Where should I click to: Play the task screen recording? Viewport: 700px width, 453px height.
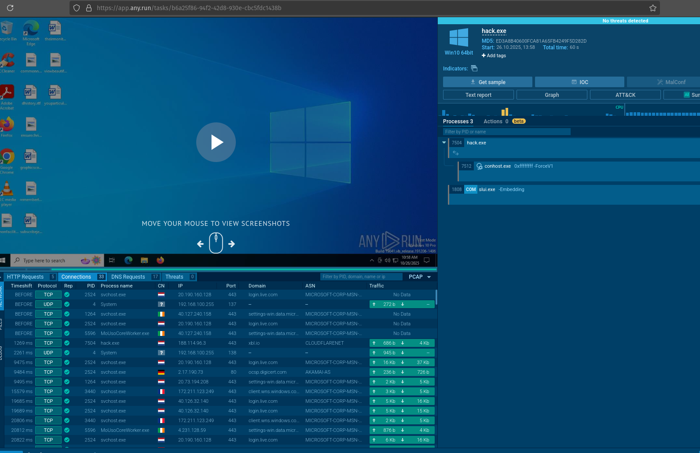coord(216,142)
